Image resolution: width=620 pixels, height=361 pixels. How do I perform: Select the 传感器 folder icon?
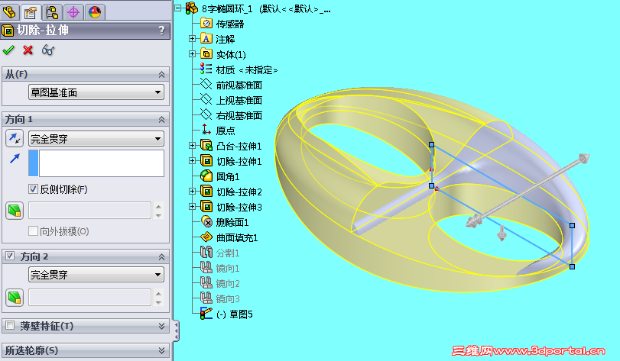tap(206, 23)
